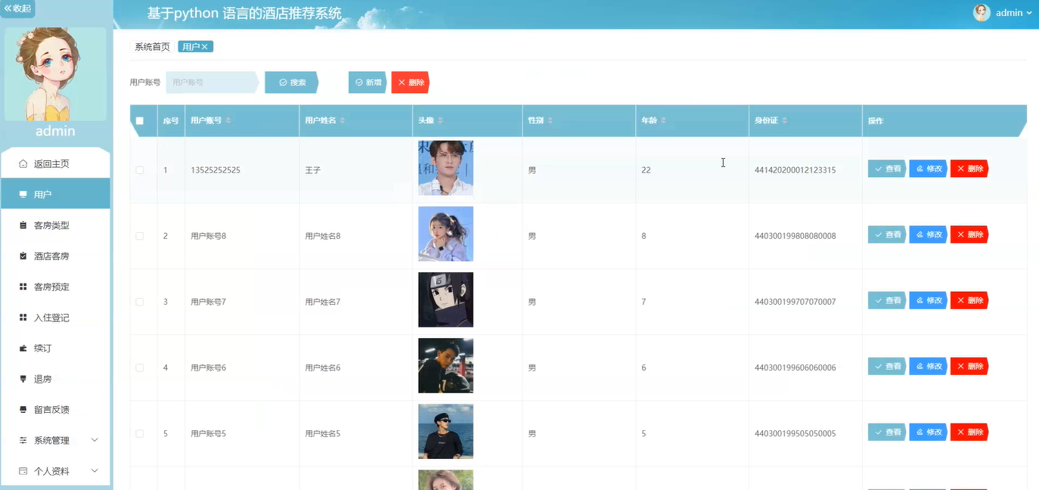Click the icon beside 留言反馈
This screenshot has width=1039, height=490.
23,410
